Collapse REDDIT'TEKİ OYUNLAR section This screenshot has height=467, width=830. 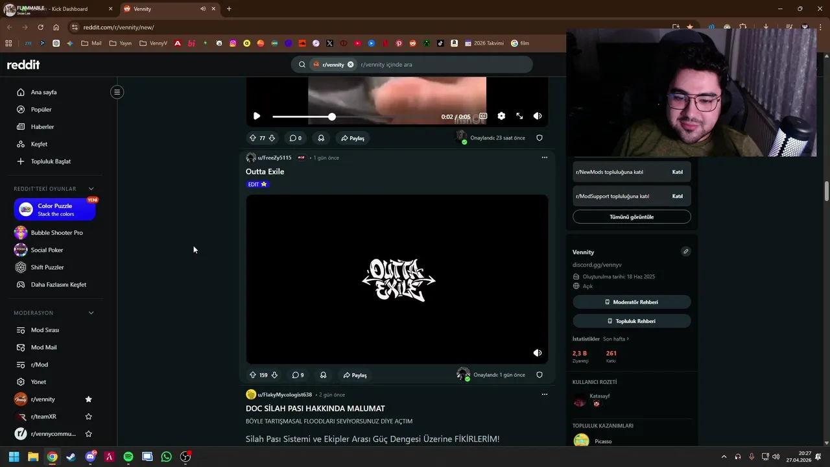tap(91, 189)
